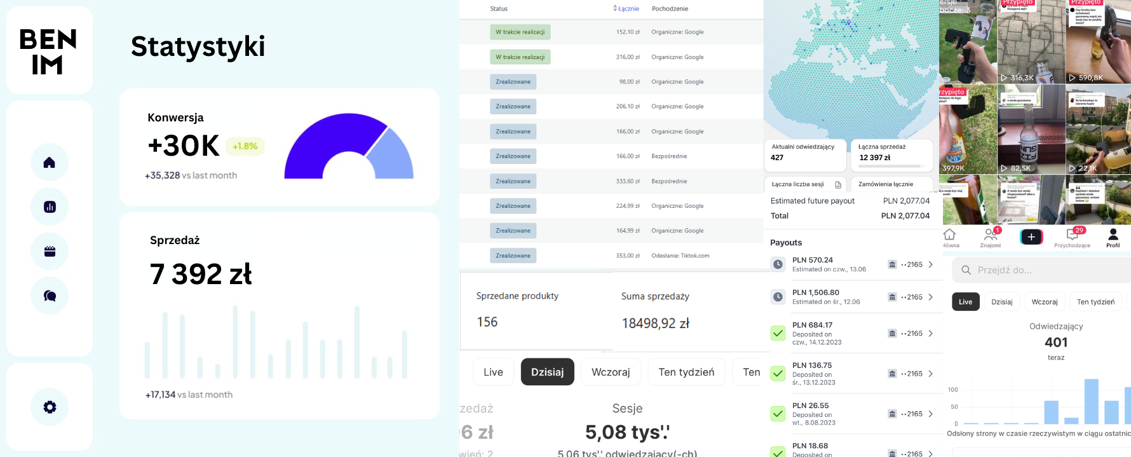
Task: Click the green checkmark beside PLN 136.75
Action: 778,374
